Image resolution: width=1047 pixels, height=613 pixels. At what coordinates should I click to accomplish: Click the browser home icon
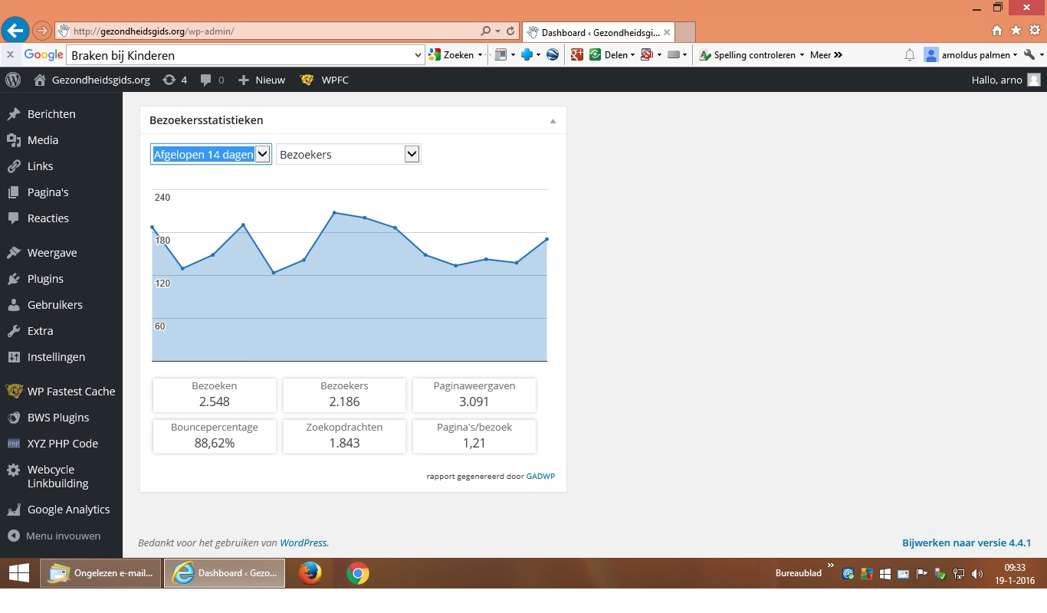pos(997,31)
